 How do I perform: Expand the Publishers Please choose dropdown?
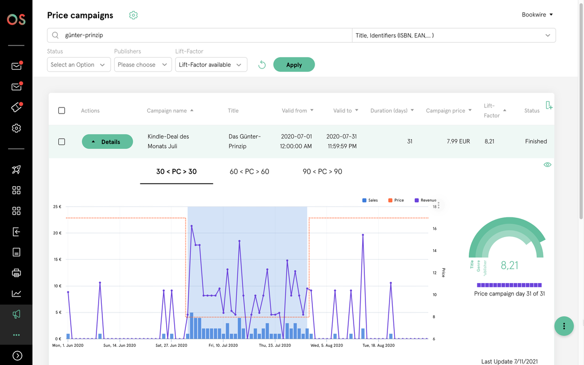pos(143,65)
